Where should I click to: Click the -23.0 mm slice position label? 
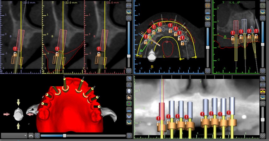[x=29, y=3]
